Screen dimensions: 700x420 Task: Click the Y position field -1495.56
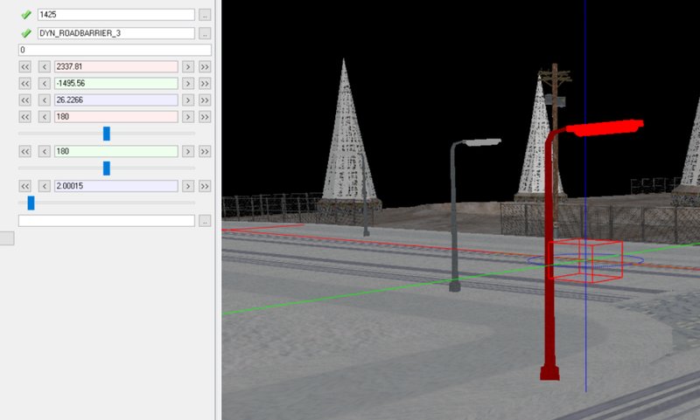tap(116, 83)
